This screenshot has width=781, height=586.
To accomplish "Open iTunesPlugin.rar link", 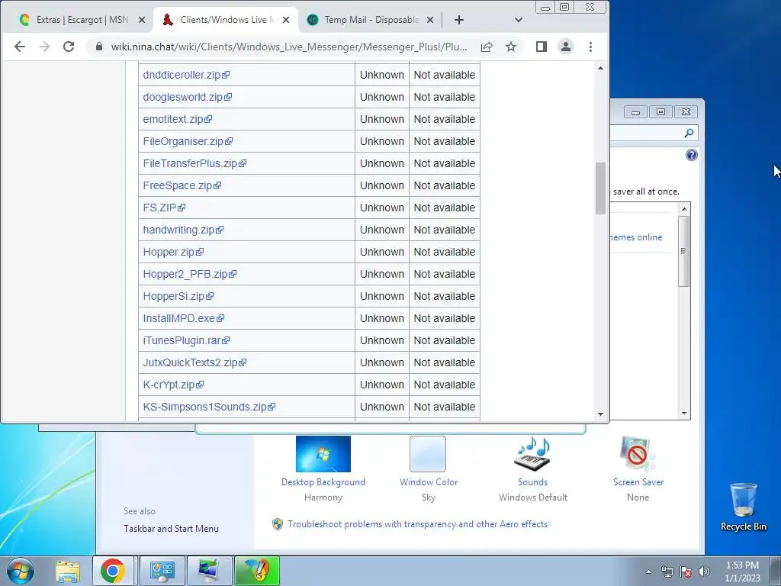I will pyautogui.click(x=186, y=340).
